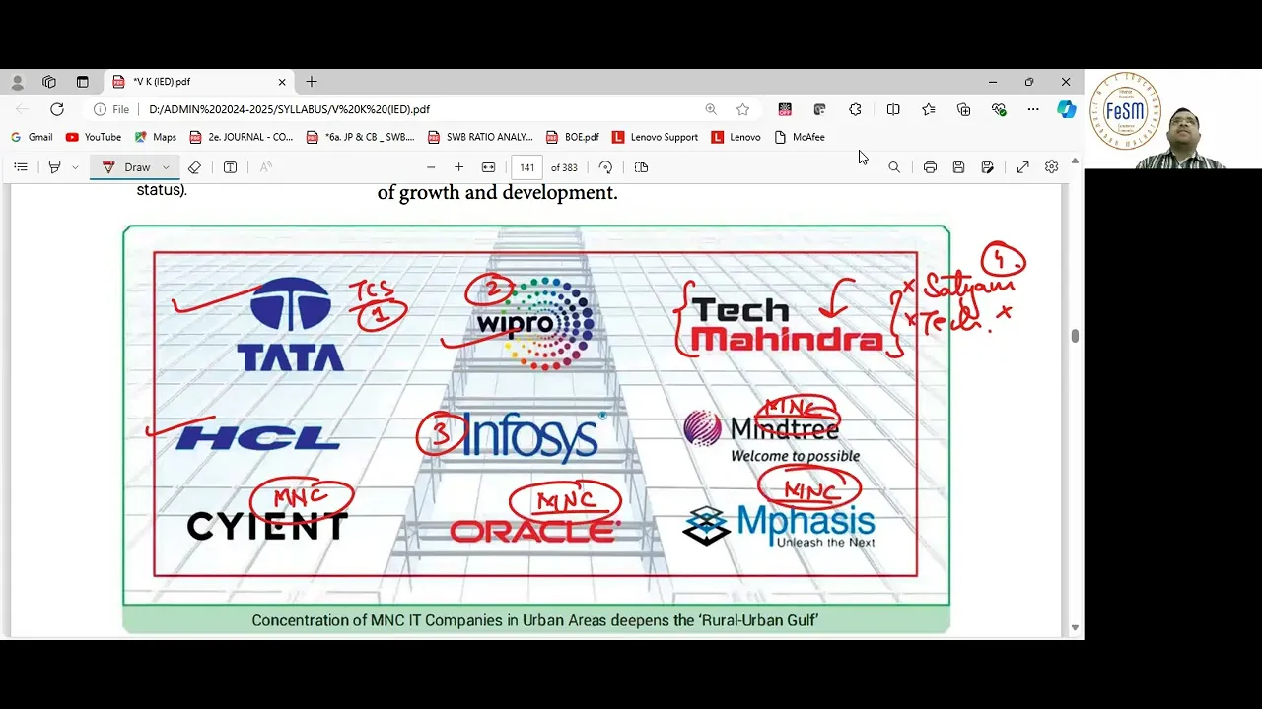Toggle the page view layout icon
This screenshot has width=1262, height=709.
641,167
